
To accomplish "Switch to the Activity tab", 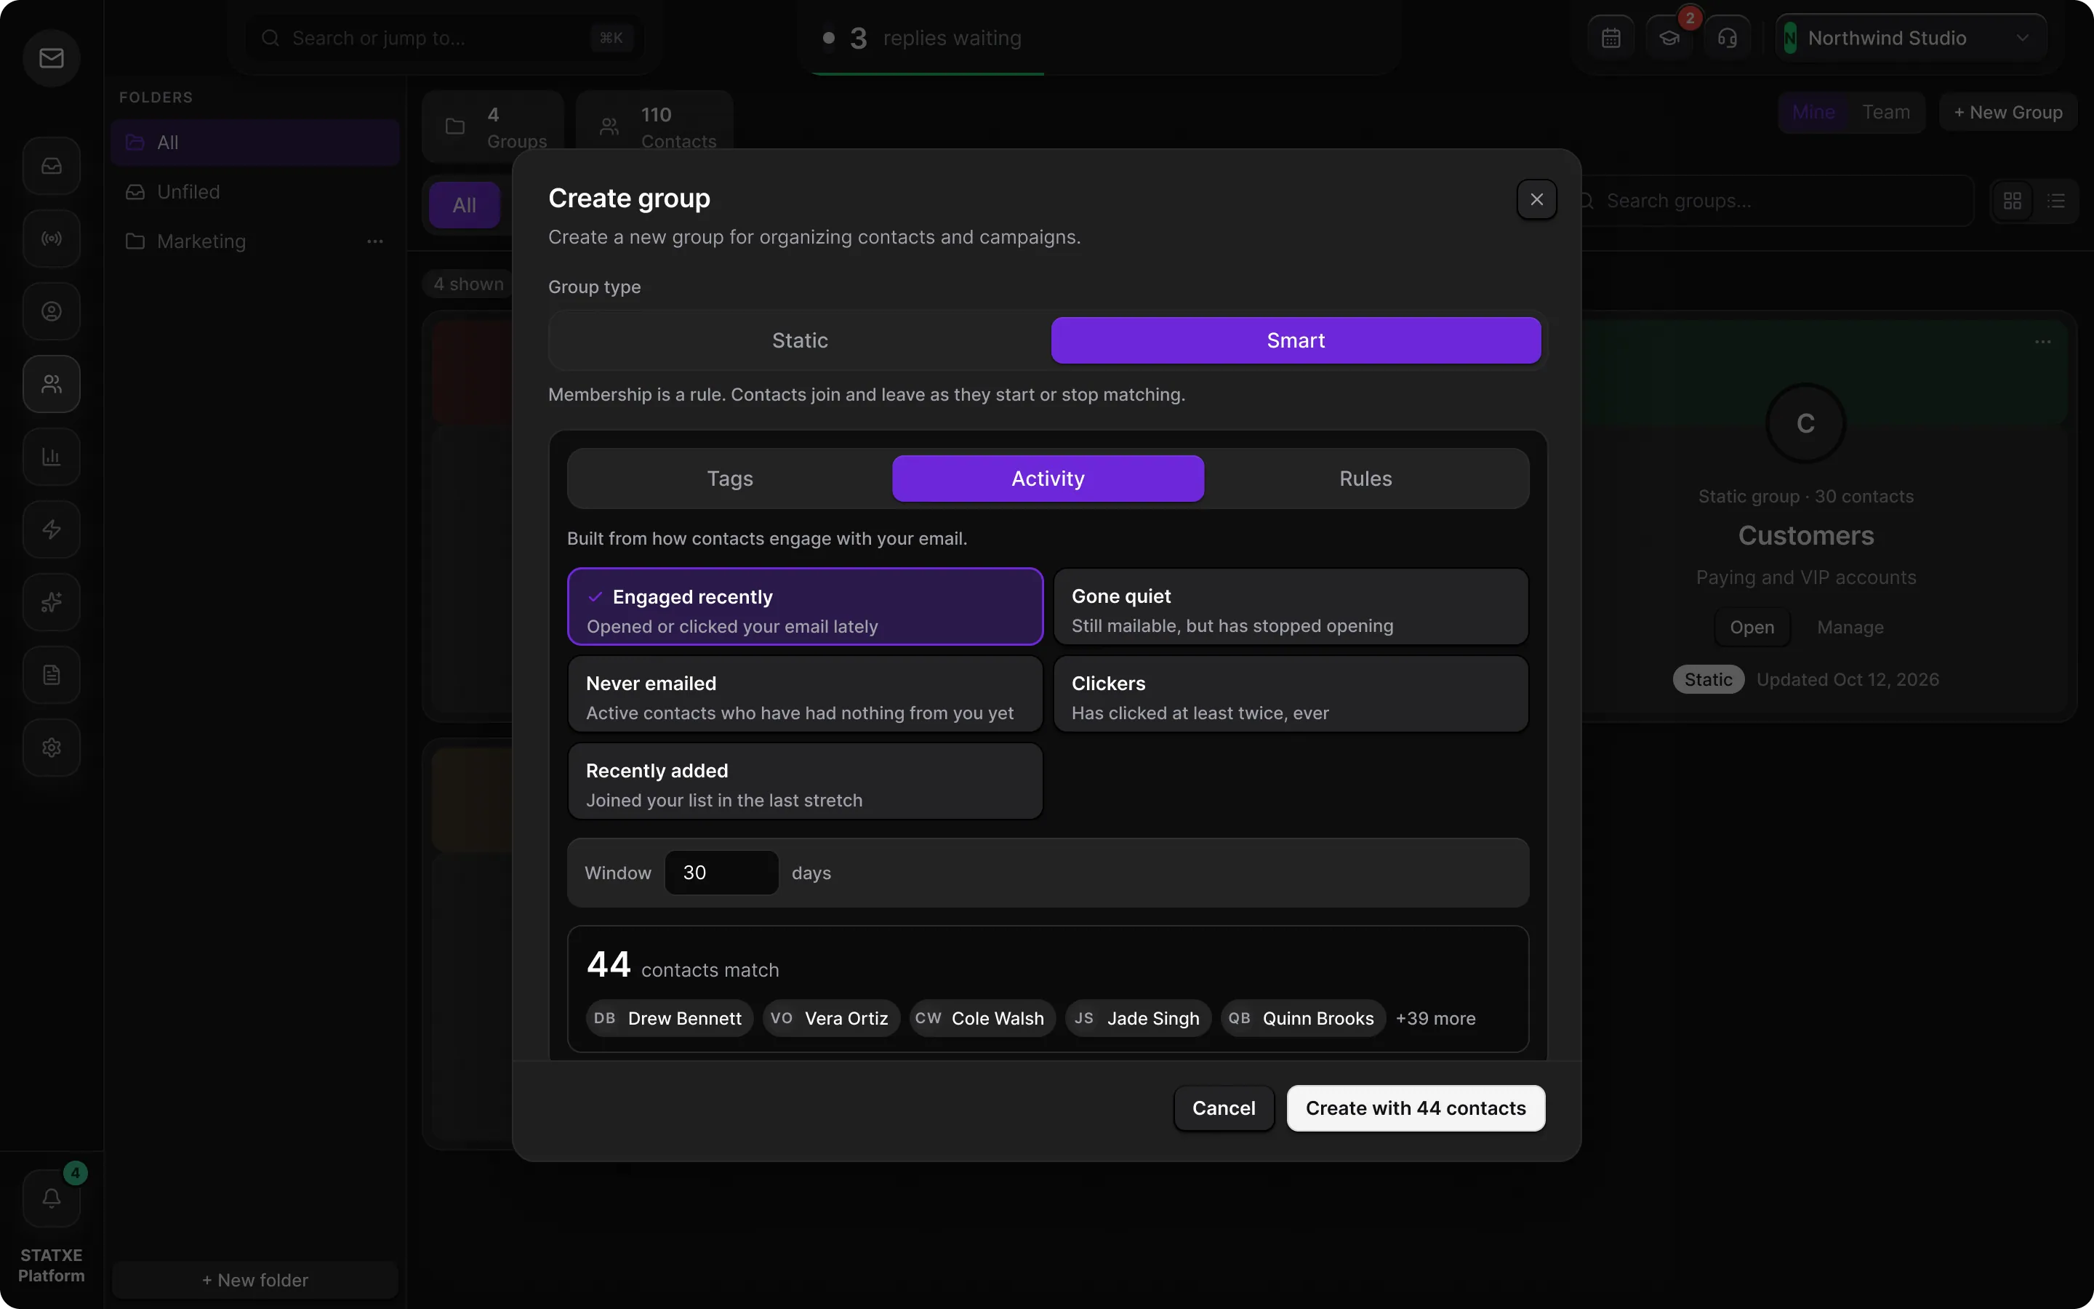I will coord(1048,479).
